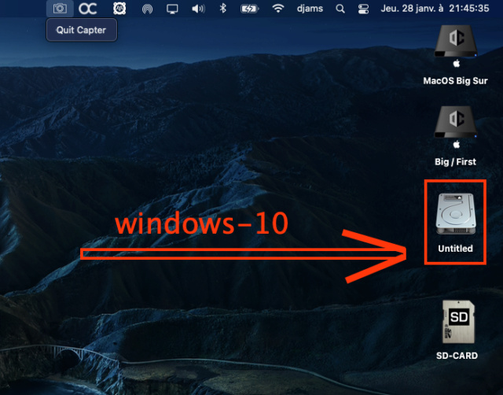The image size is (503, 395).
Task: Click the MacOS Big Sur label
Action: pyautogui.click(x=455, y=81)
